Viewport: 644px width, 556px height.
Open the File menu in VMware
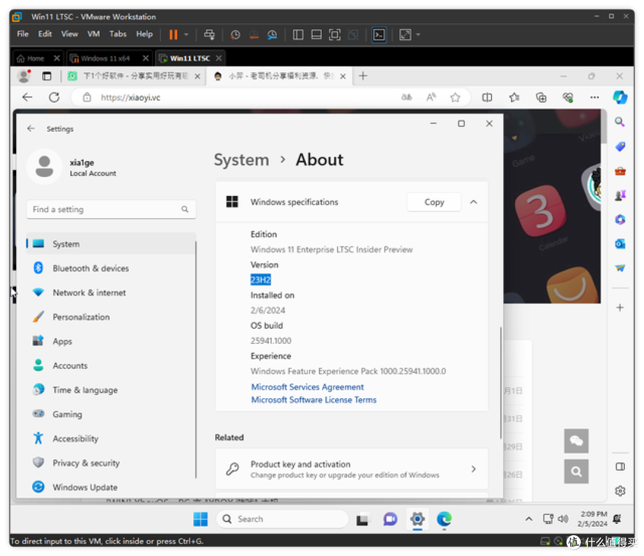[23, 34]
